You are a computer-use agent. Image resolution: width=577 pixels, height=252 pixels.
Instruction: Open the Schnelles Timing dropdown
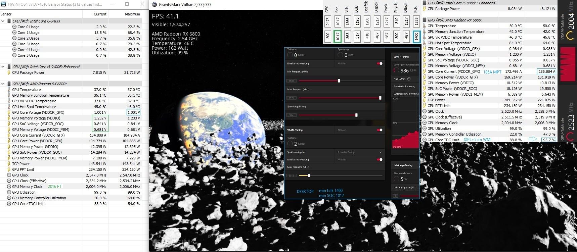pos(360,152)
